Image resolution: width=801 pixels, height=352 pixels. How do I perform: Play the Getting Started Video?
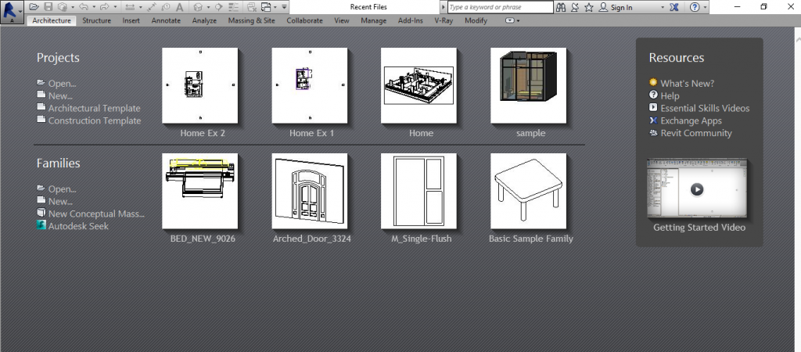697,189
